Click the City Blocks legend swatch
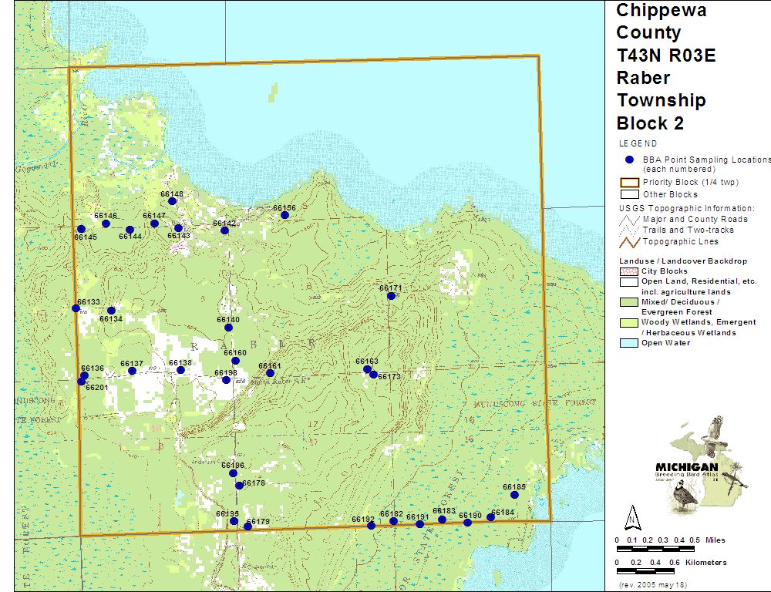The height and width of the screenshot is (592, 771). [x=629, y=271]
